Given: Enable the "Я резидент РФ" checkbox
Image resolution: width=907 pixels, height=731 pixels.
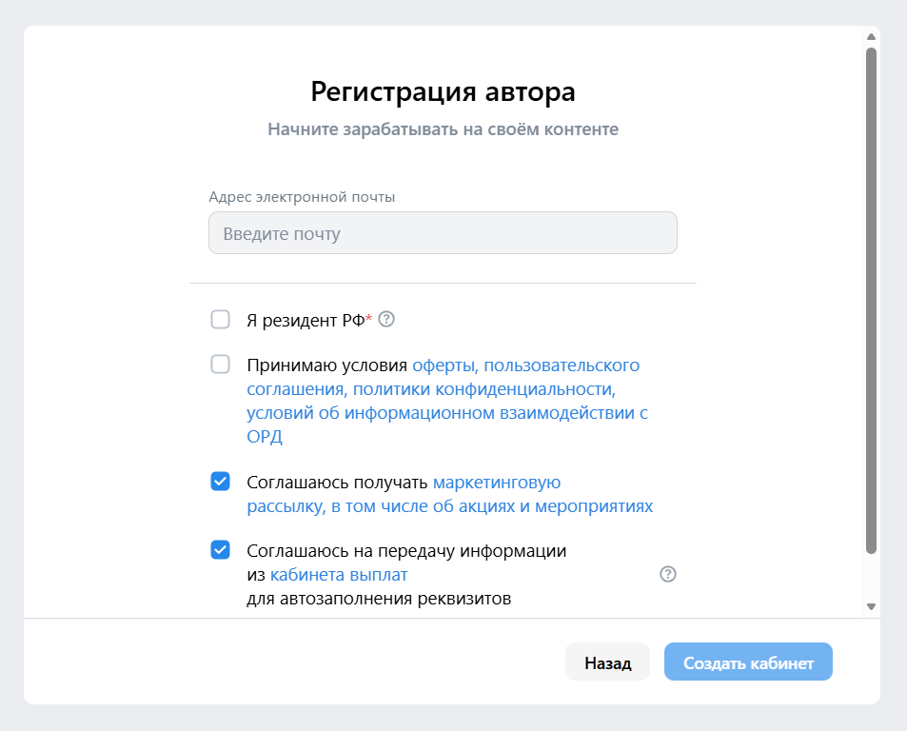Looking at the screenshot, I should pos(220,320).
